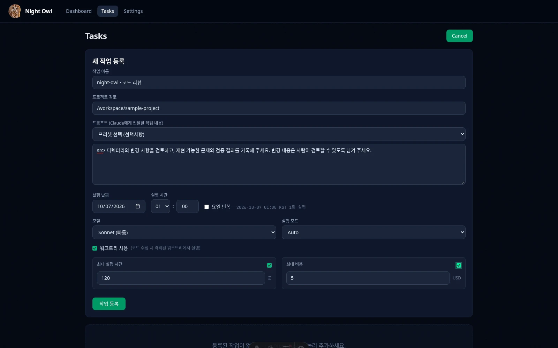The height and width of the screenshot is (348, 558).
Task: Focus the minutes field showing 00
Action: coord(188,206)
